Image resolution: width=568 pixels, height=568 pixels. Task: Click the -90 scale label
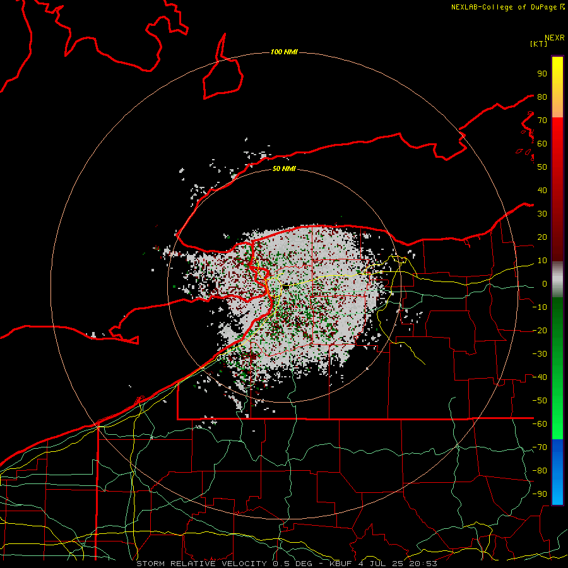[540, 494]
